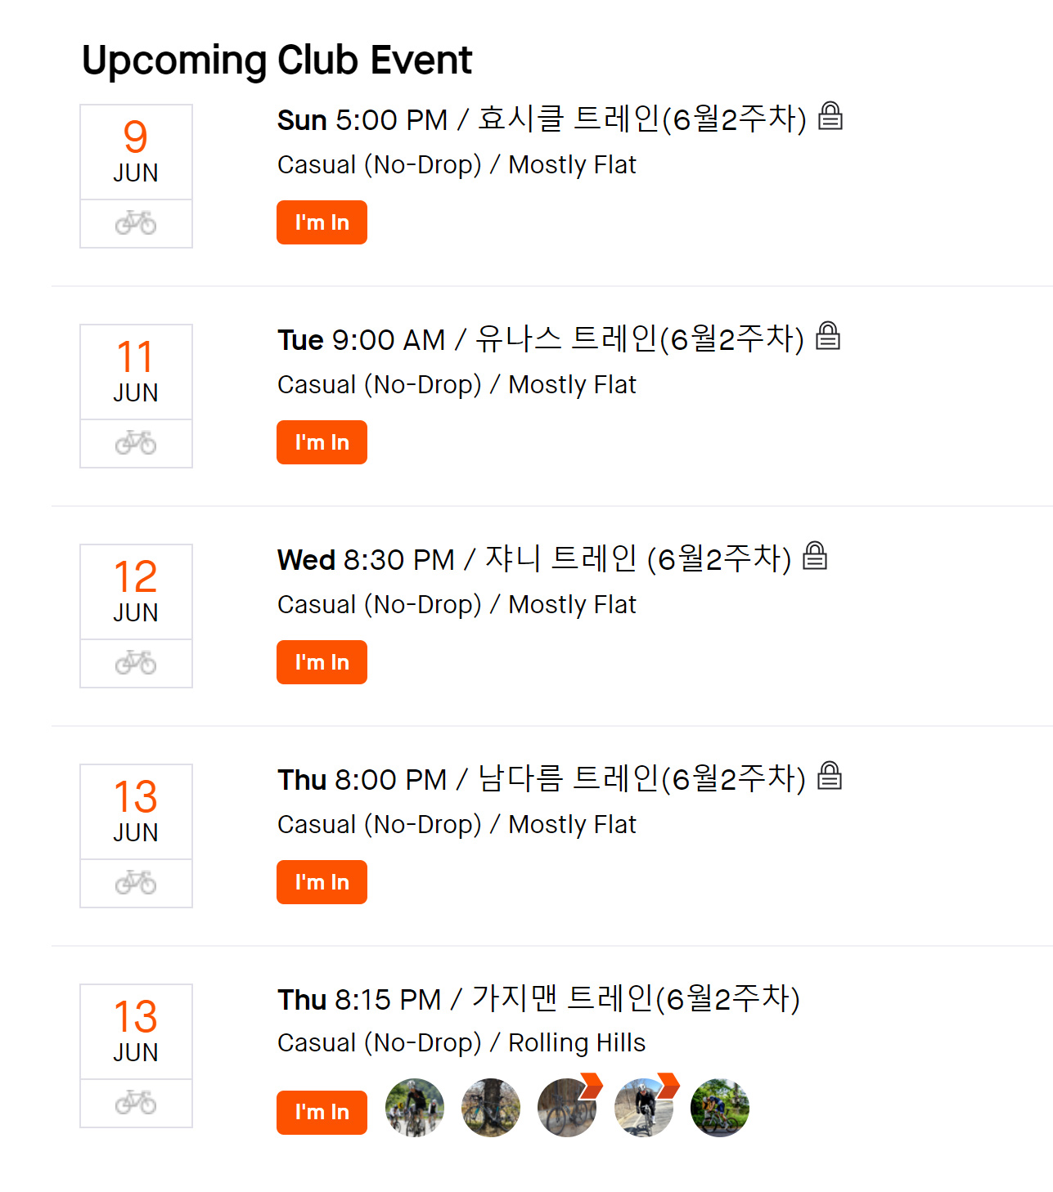1053x1192 pixels.
Task: Click the lock icon next to the Wed 8:30 PM event
Action: tap(815, 556)
